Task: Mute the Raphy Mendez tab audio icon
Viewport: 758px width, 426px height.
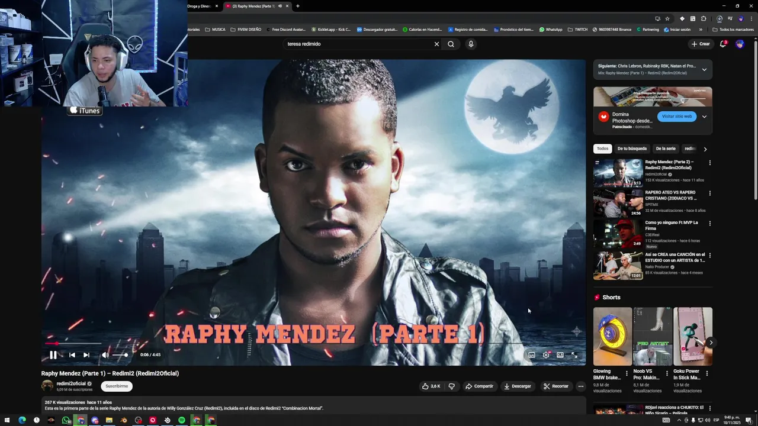Action: coord(280,6)
